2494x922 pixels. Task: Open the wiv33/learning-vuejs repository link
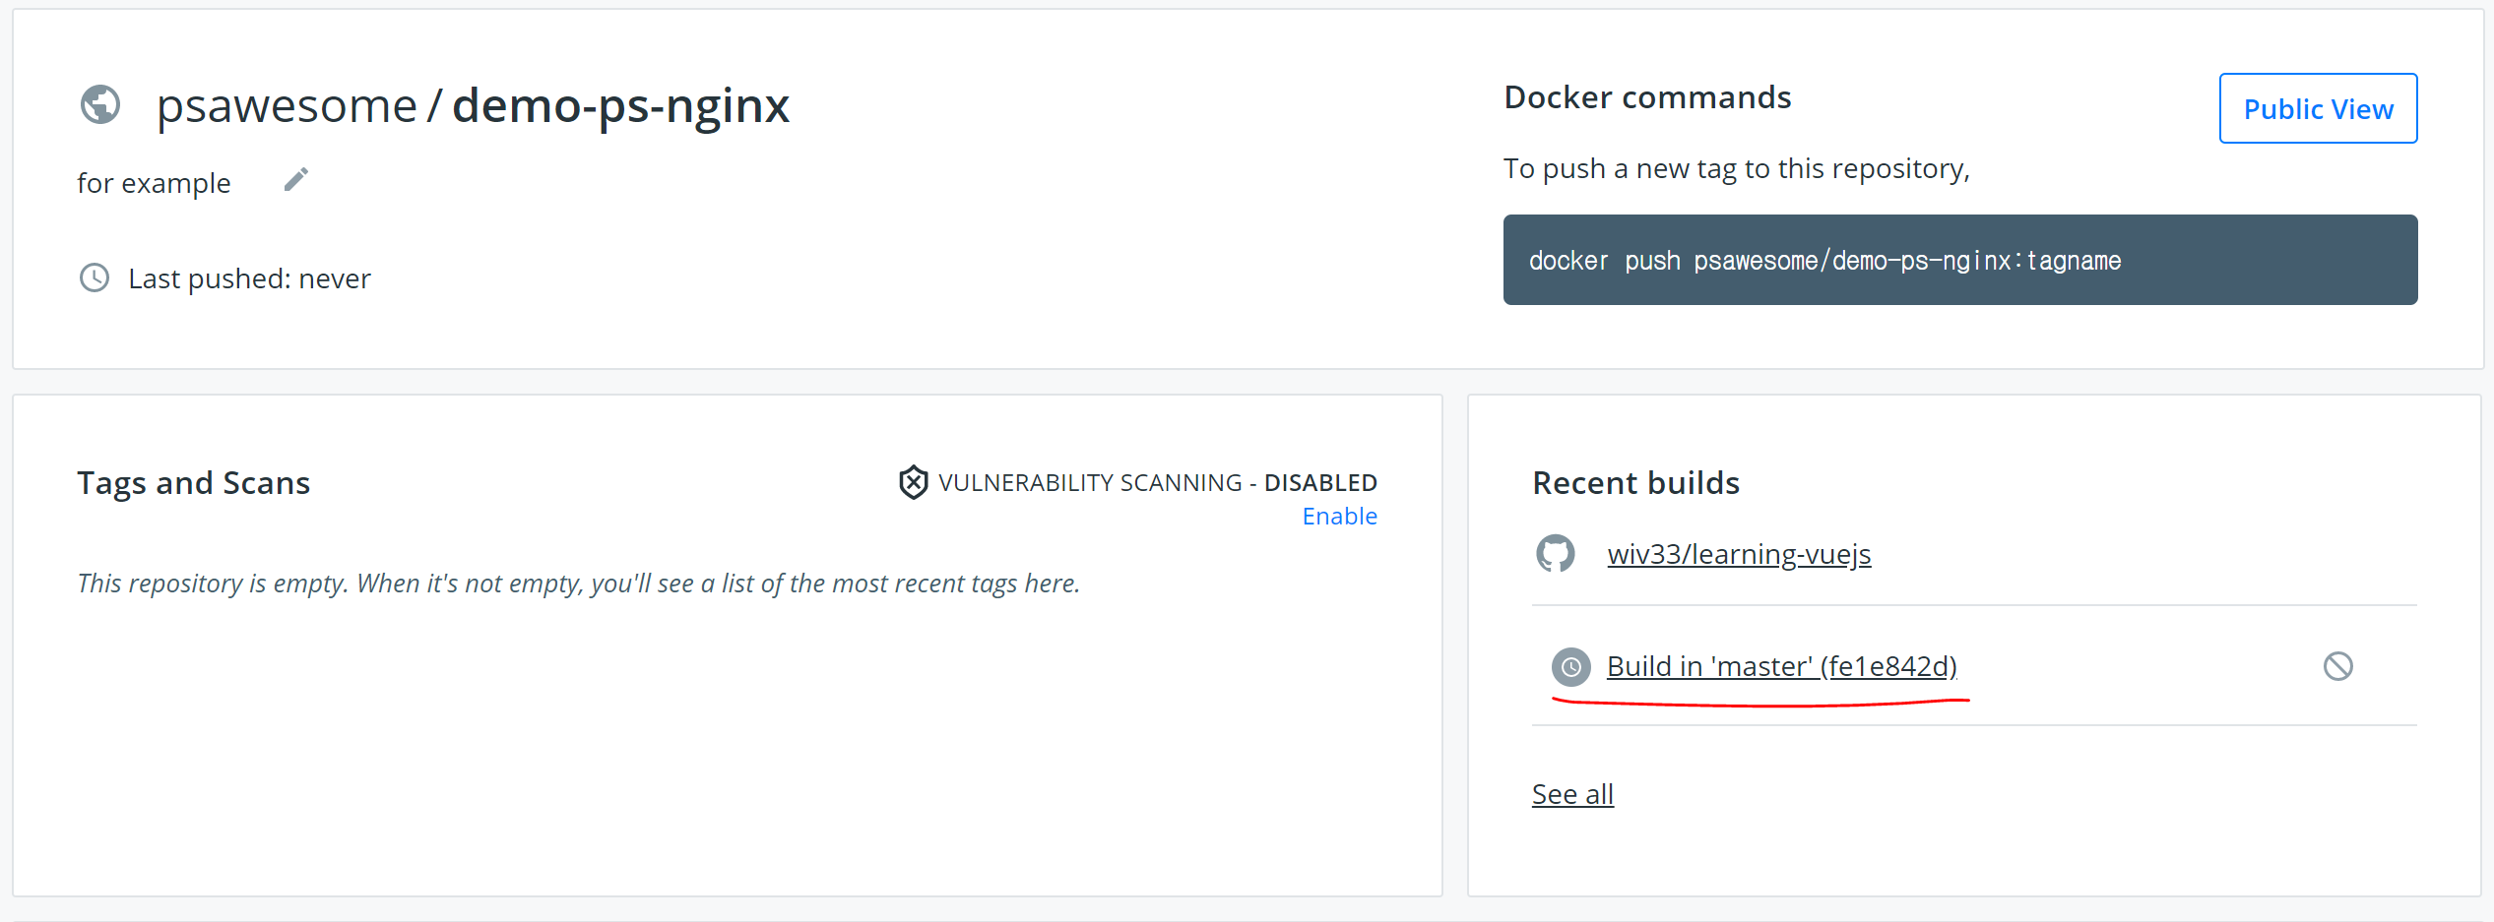coord(1739,554)
